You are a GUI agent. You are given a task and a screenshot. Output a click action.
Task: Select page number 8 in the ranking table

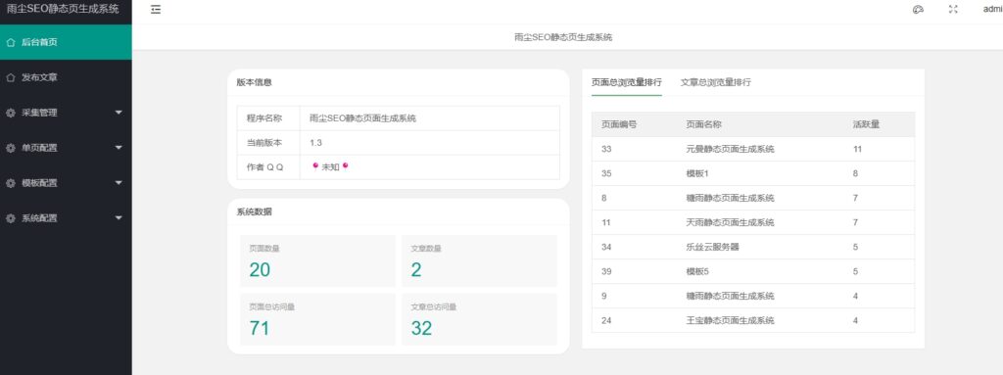[x=603, y=199]
